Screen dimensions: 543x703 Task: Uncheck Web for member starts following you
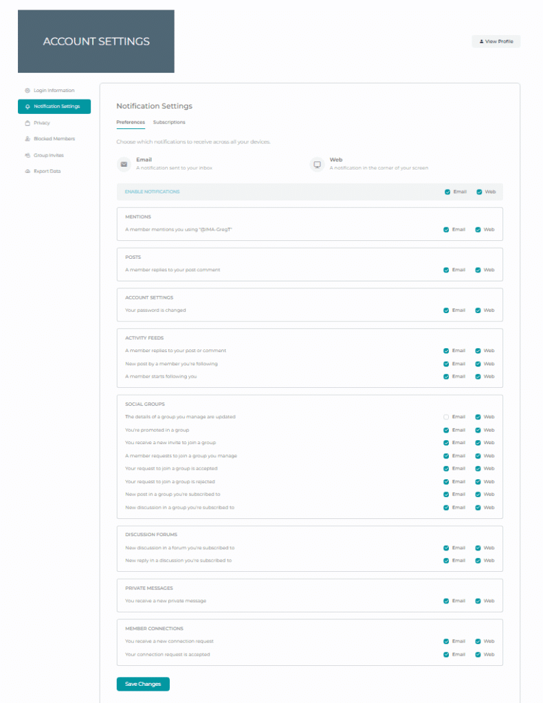coord(478,376)
